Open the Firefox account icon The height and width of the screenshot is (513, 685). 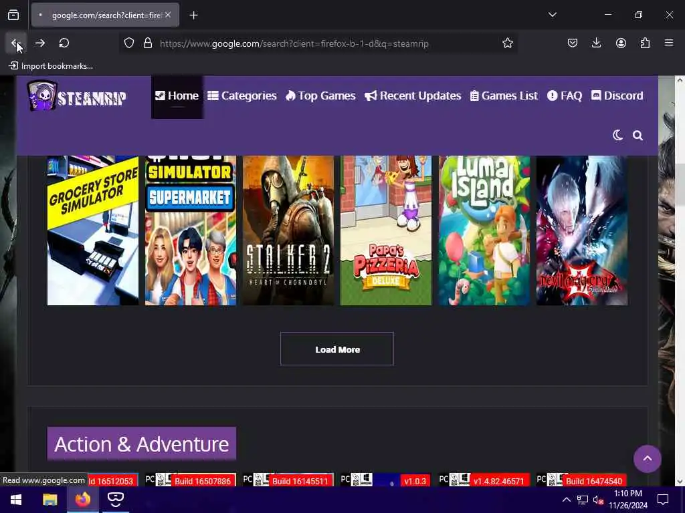621,43
